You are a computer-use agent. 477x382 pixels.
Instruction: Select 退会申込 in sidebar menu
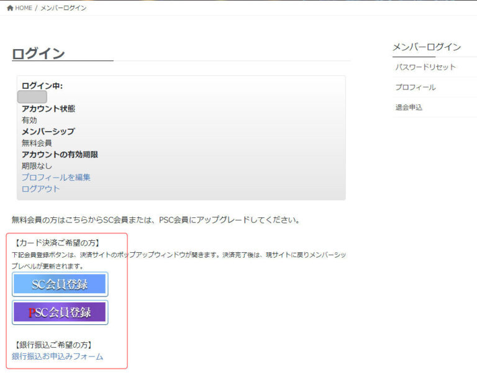pos(409,107)
